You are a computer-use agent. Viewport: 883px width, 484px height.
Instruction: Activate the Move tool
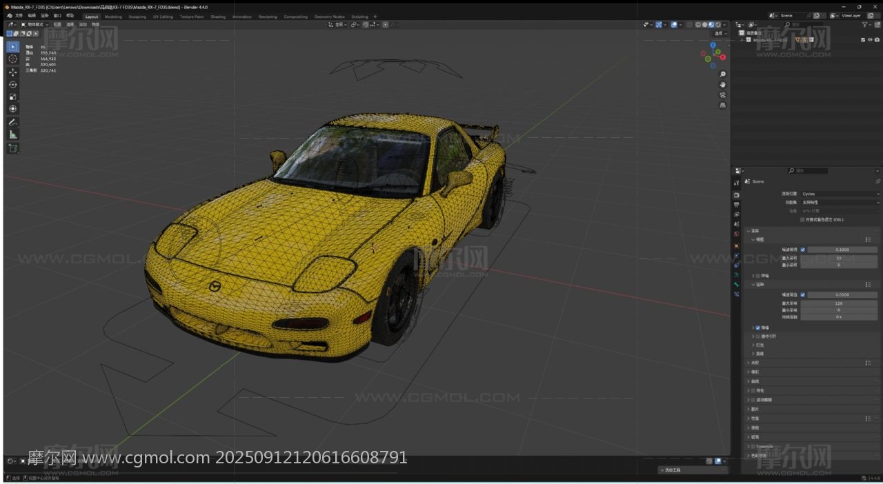[13, 72]
